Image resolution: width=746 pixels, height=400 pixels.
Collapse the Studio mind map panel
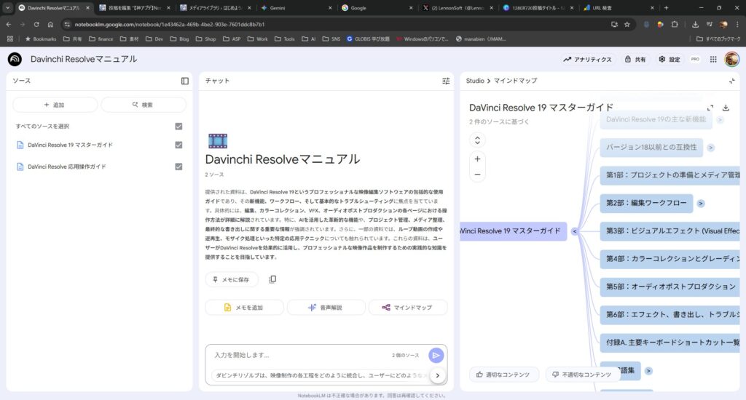point(731,81)
